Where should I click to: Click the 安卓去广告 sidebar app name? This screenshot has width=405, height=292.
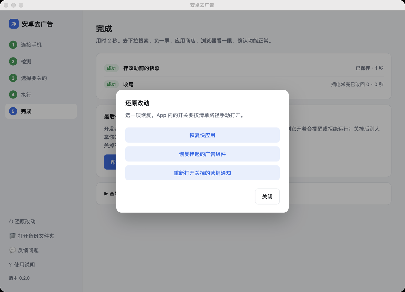[37, 24]
